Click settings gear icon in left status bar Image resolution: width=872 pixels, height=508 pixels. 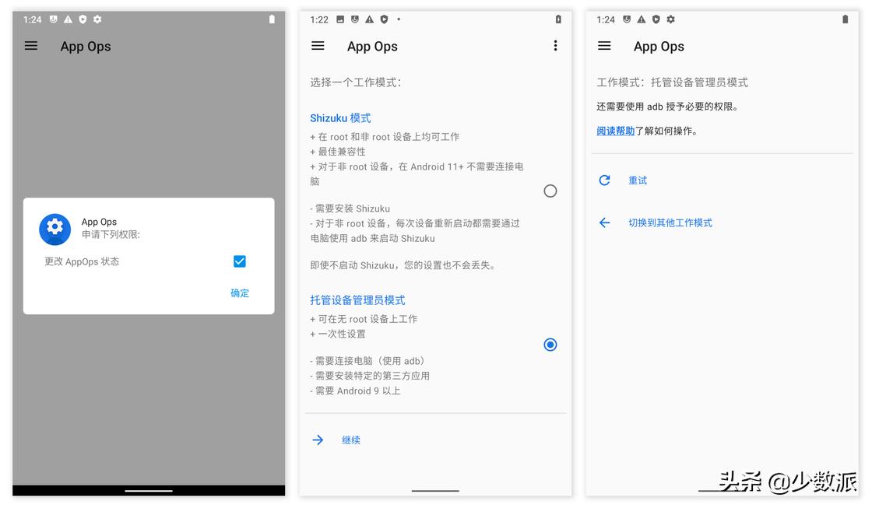[97, 19]
